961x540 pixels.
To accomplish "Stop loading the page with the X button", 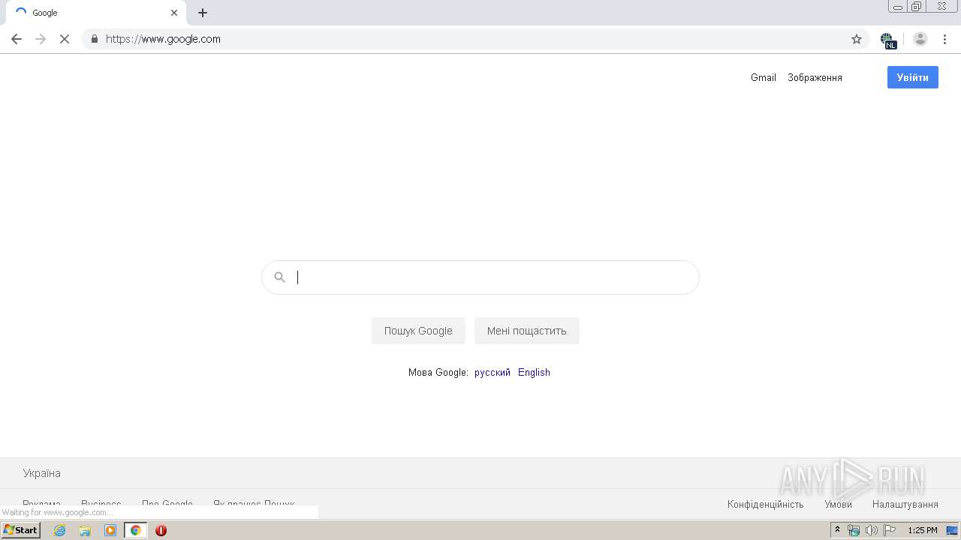I will click(65, 39).
